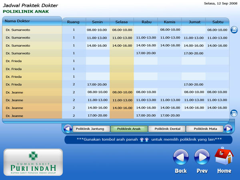The height and width of the screenshot is (180, 240).
Task: Click the Prev arrow icon
Action: click(202, 158)
